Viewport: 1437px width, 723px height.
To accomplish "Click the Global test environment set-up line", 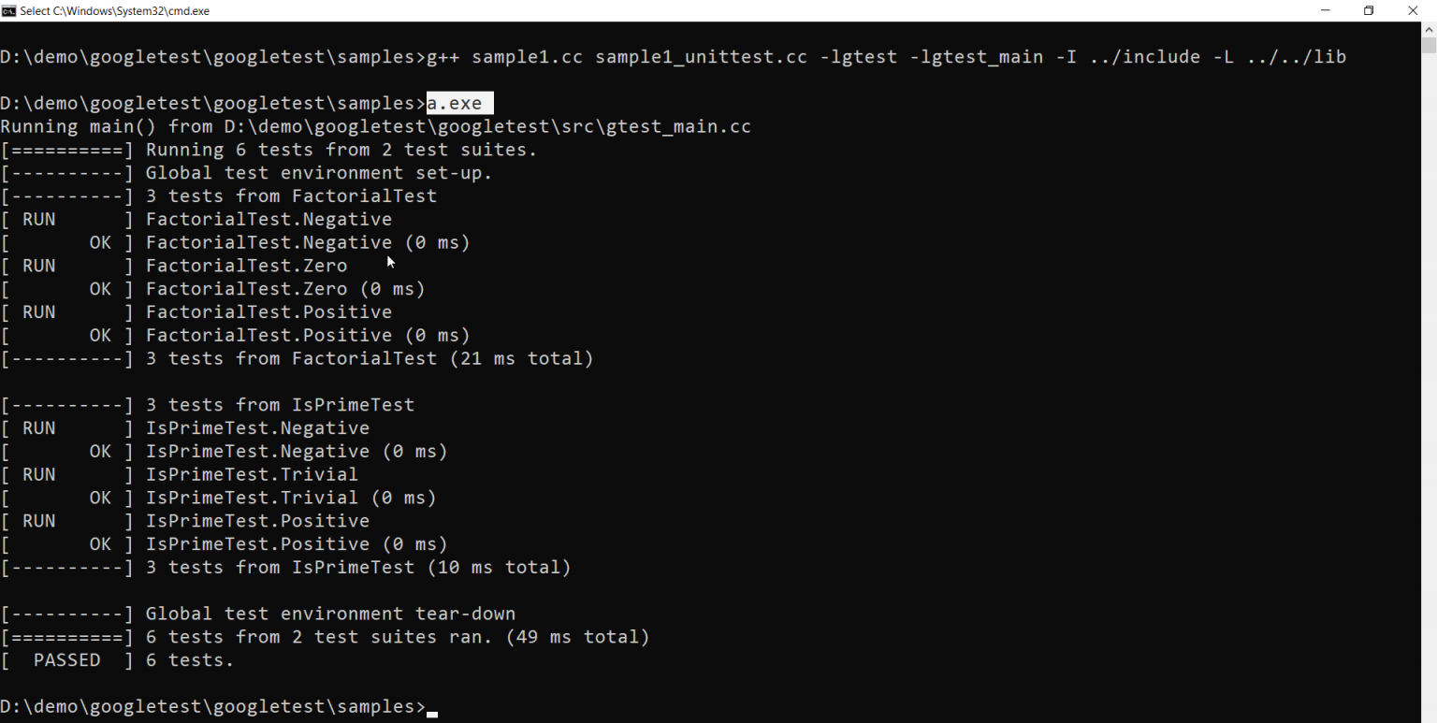I will 245,172.
